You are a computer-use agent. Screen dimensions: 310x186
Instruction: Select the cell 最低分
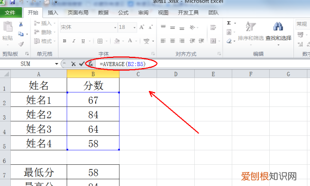click(x=39, y=172)
